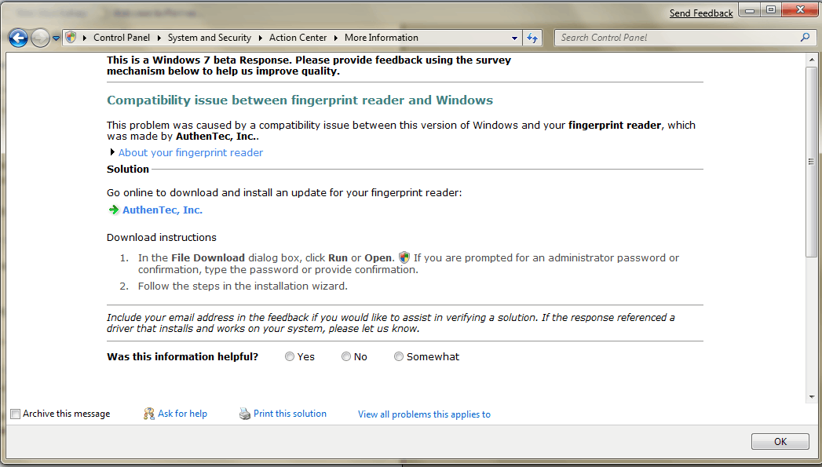
Task: Click the Refresh button beside address bar
Action: coord(532,38)
